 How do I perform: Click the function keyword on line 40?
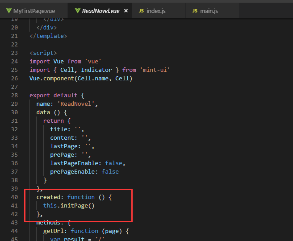81,197
